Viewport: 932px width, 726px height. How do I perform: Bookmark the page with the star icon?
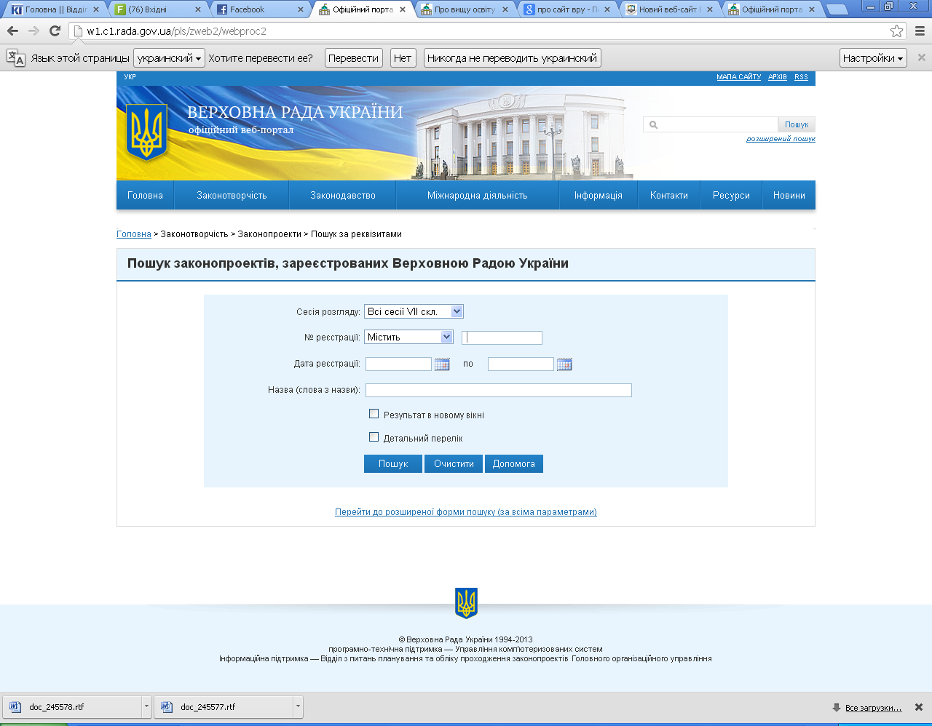(x=897, y=31)
